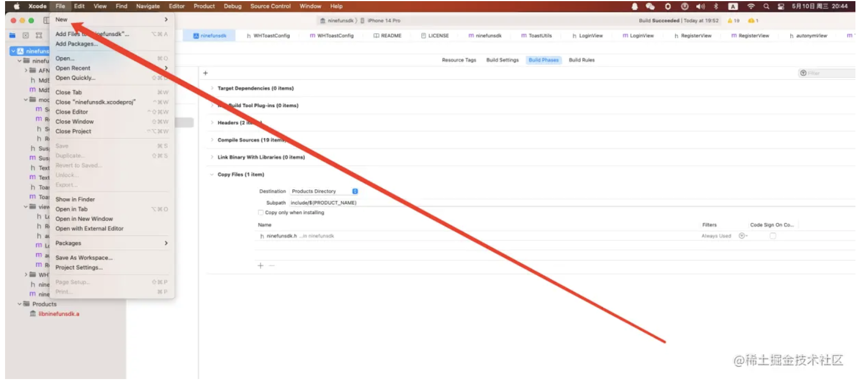The width and height of the screenshot is (865, 383).
Task: Open the LICENSE editor tab
Action: [435, 35]
